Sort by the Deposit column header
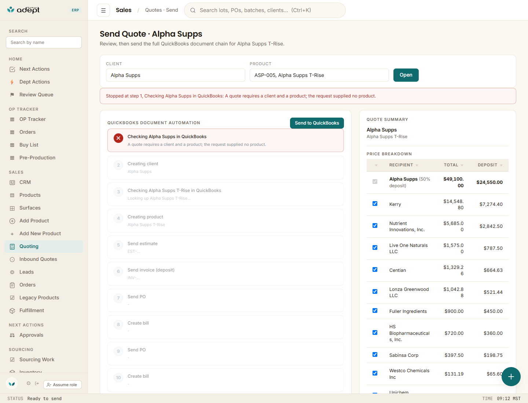Image resolution: width=528 pixels, height=403 pixels. [x=490, y=165]
